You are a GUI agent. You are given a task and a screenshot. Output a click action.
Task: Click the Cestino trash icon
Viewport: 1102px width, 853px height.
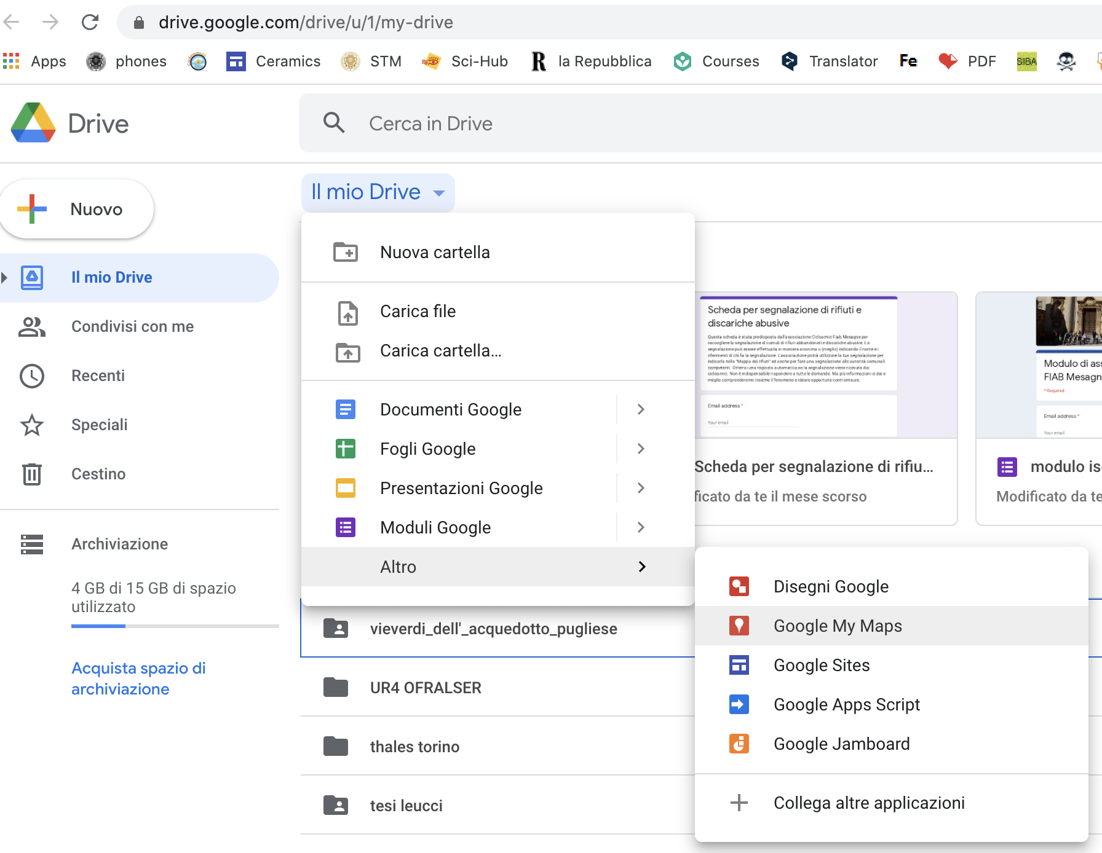point(32,474)
